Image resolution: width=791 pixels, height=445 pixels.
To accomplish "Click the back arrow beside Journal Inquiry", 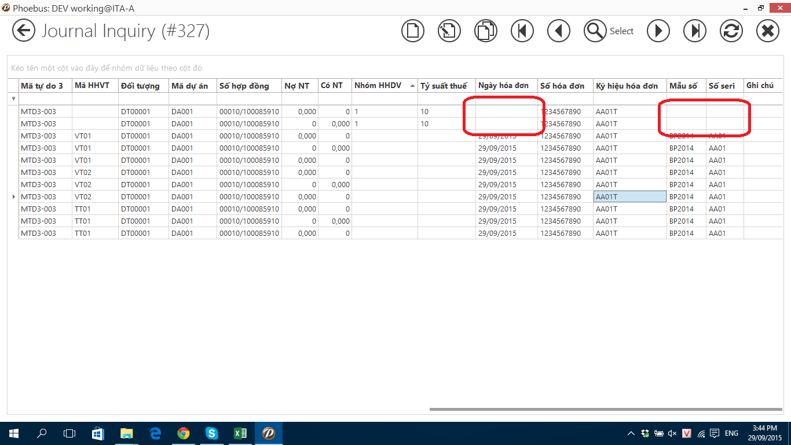I will (x=24, y=30).
